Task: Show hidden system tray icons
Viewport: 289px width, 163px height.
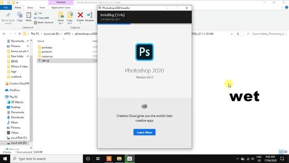Action: [238, 159]
